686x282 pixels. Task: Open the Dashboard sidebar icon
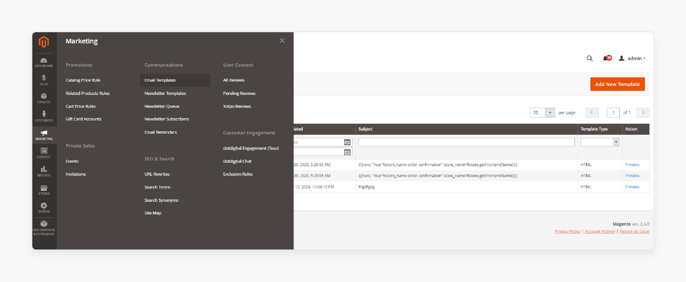[x=44, y=62]
